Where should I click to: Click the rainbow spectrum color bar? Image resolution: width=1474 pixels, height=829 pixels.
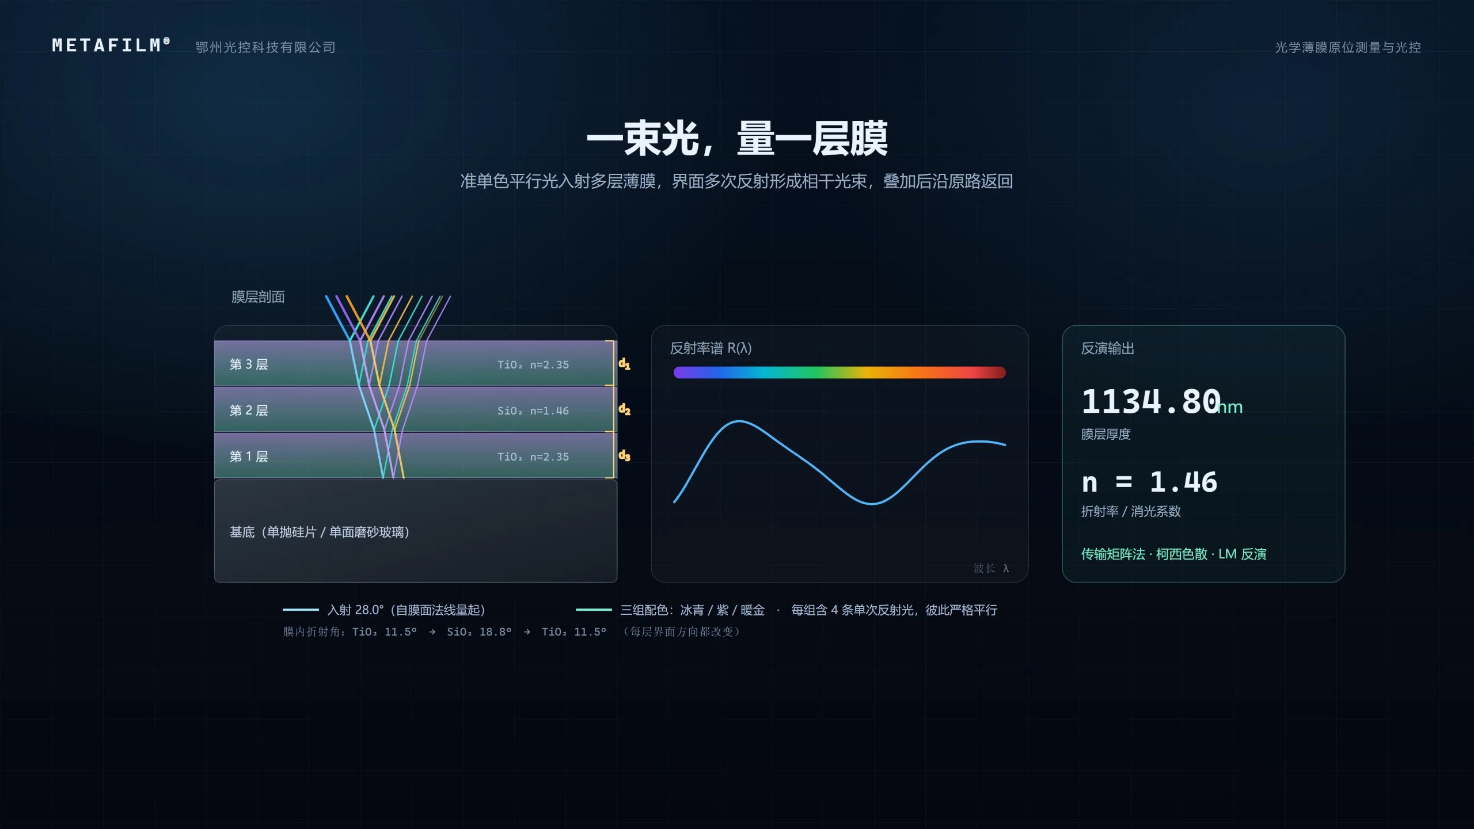[839, 372]
